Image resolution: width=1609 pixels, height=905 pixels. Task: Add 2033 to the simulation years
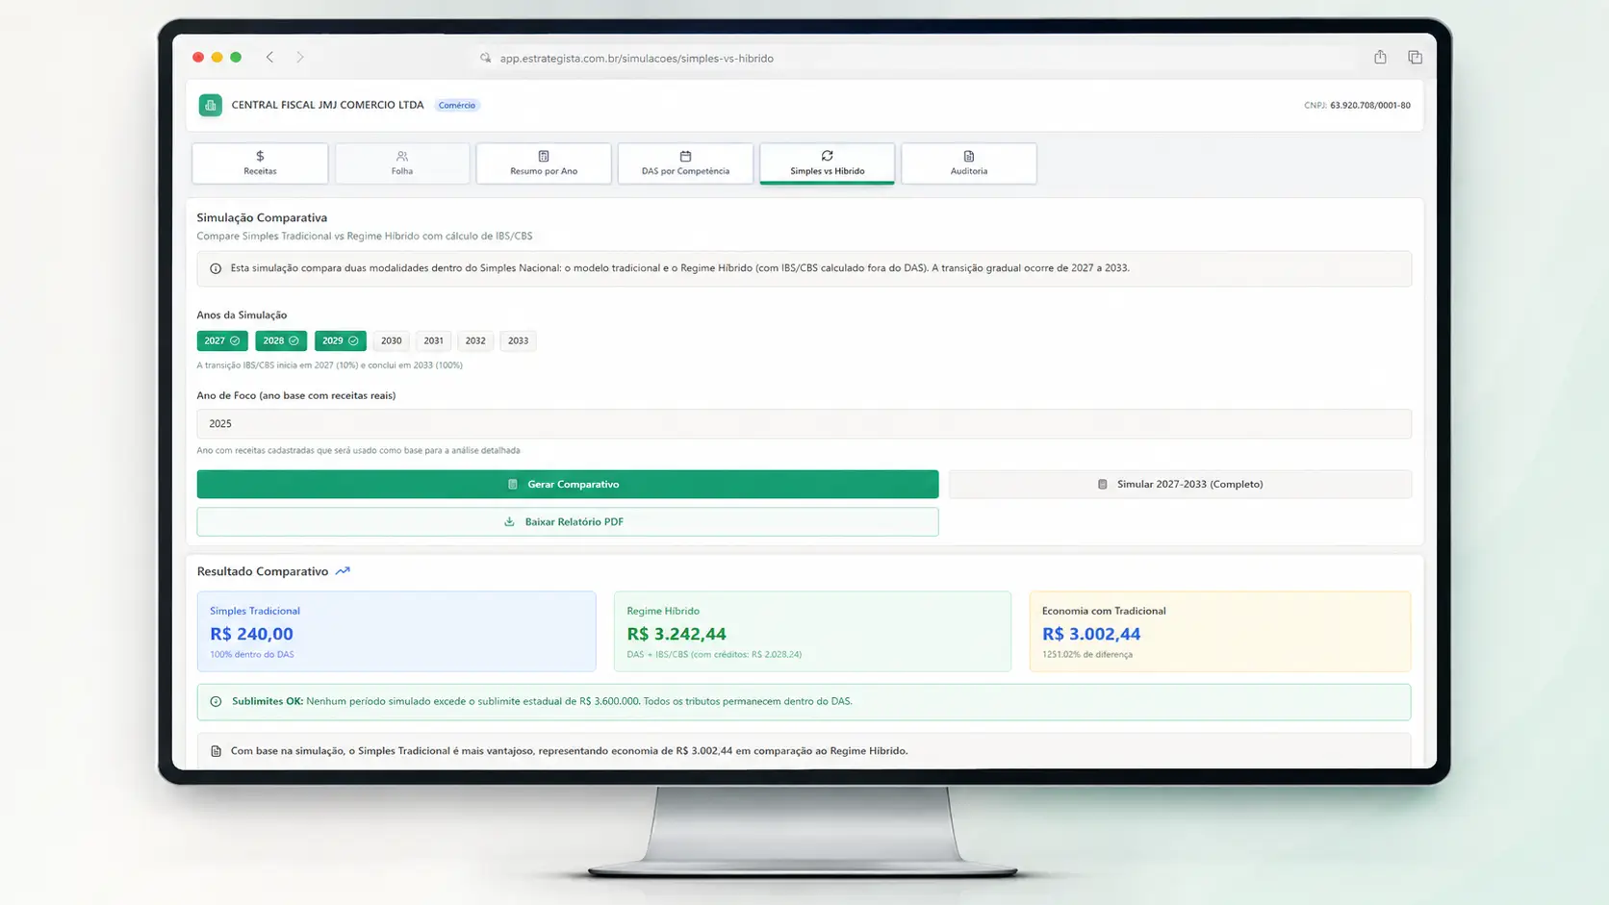(x=518, y=340)
